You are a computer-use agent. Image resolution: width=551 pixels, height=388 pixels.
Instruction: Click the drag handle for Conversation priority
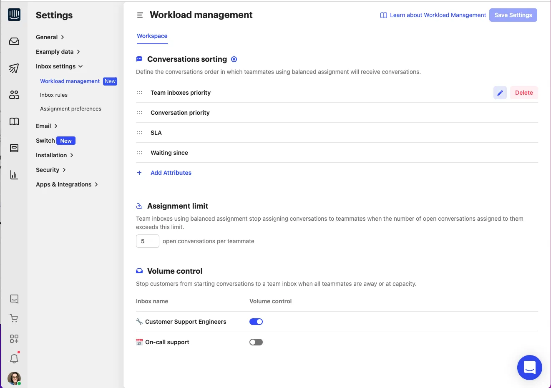139,113
